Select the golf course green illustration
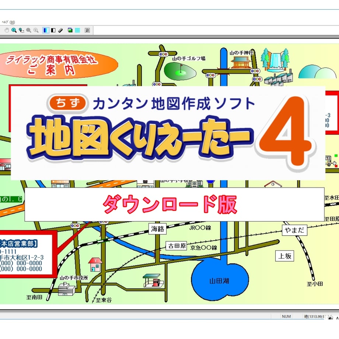This screenshot has height=339, width=339. [180, 71]
